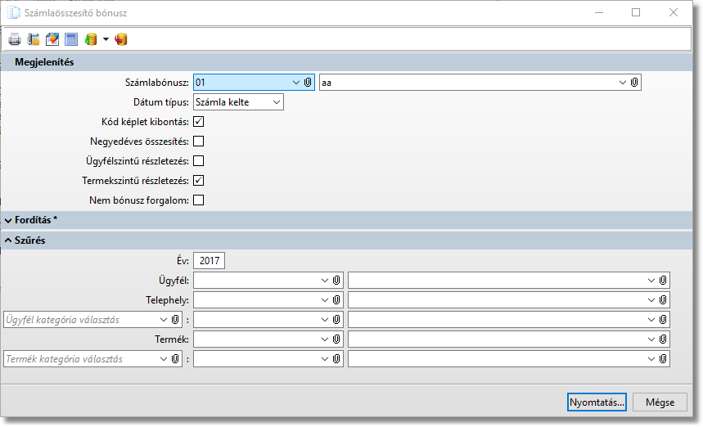The width and height of the screenshot is (703, 427).
Task: Click the Számlabónusz: label
Action: 157,83
